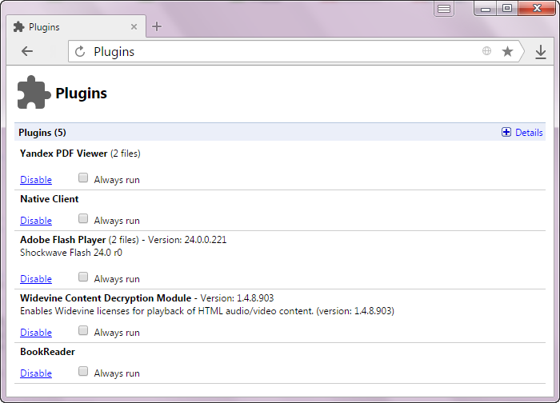Maximize the browser window
Screen dimensions: 560x403
(x=506, y=8)
